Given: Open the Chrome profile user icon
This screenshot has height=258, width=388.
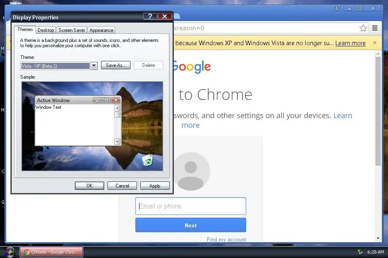Looking at the screenshot, I should point(337,8).
